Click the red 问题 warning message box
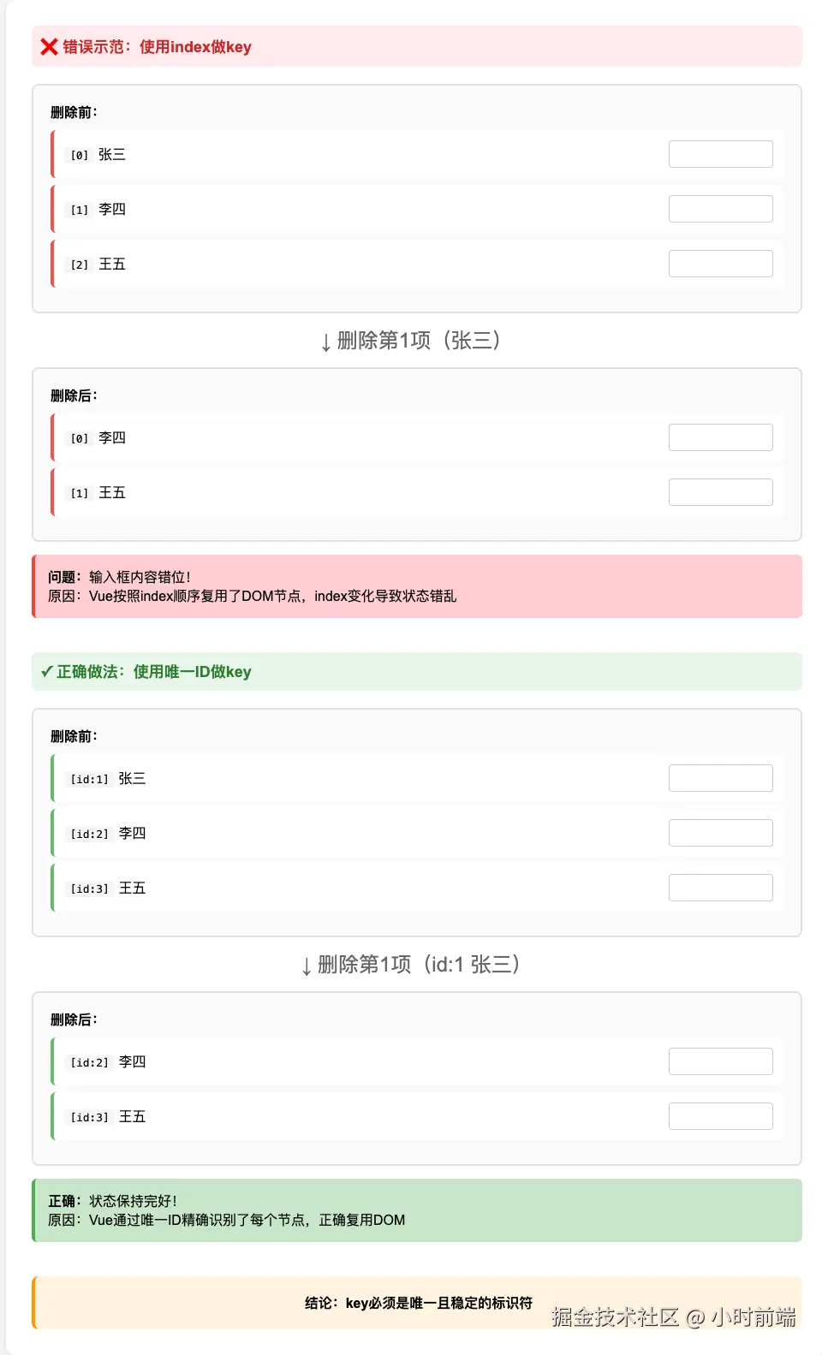 coord(417,585)
